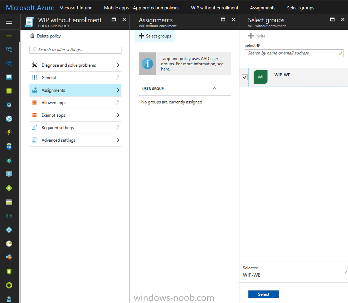Open the Advisor cloud sidebar icon
Screen dimensions: 348x303
point(9,258)
